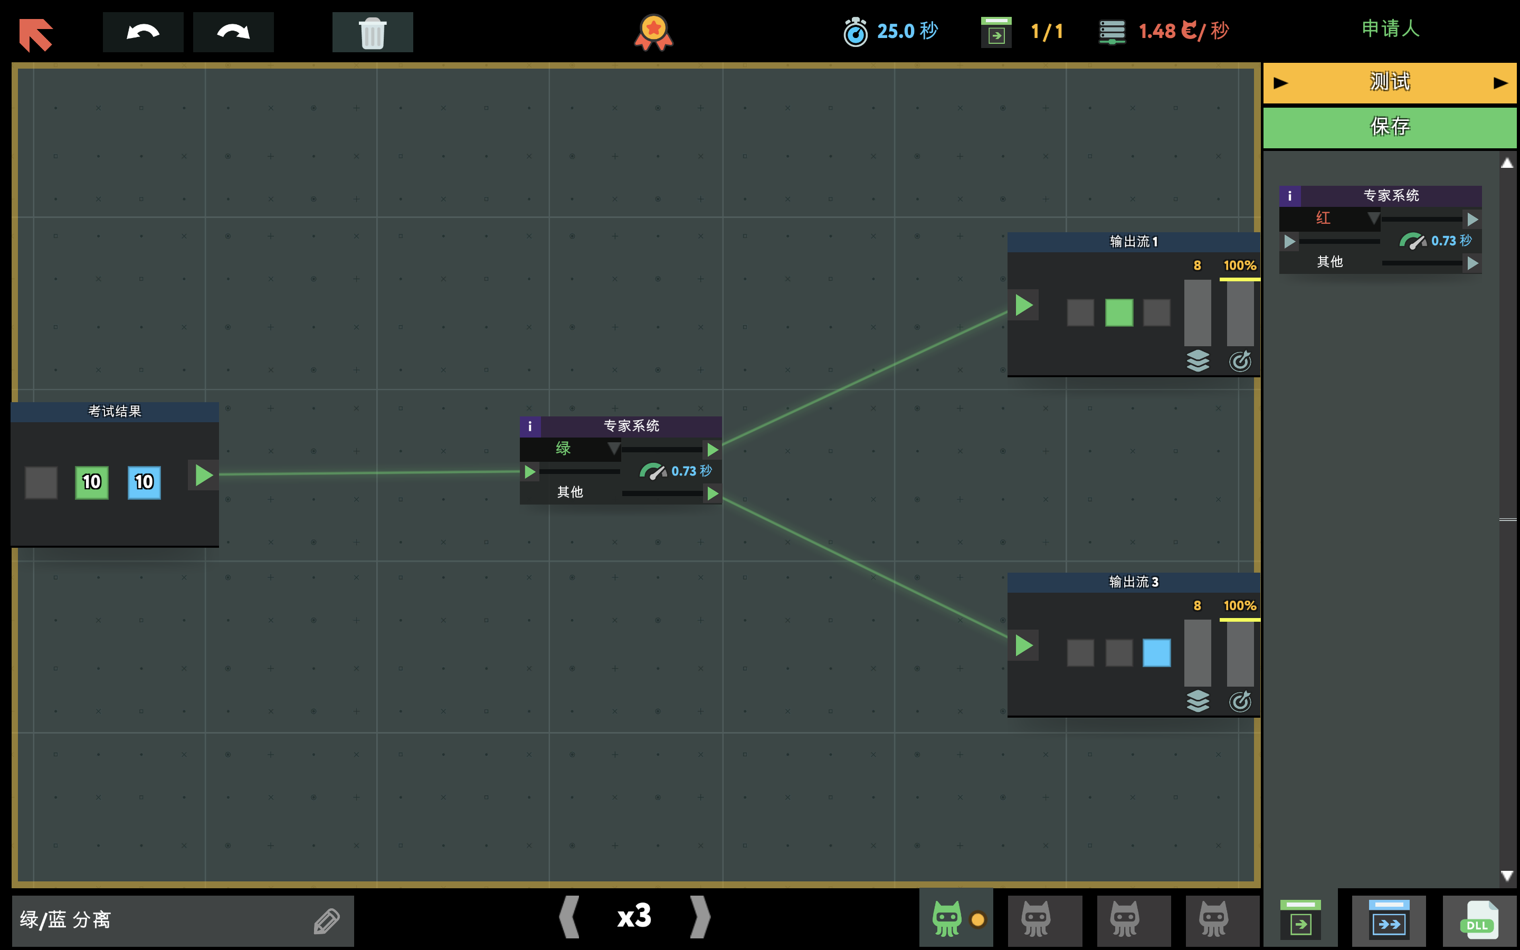Click the blue swatch in 输出流 3

click(x=1156, y=653)
